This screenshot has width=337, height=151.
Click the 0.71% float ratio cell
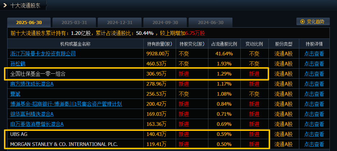point(224,114)
